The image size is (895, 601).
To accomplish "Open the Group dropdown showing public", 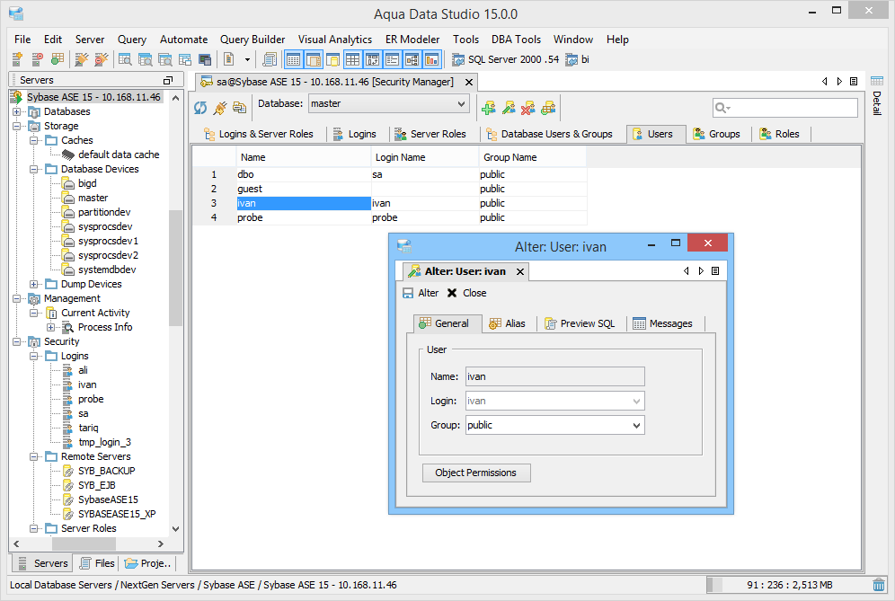I will [554, 425].
